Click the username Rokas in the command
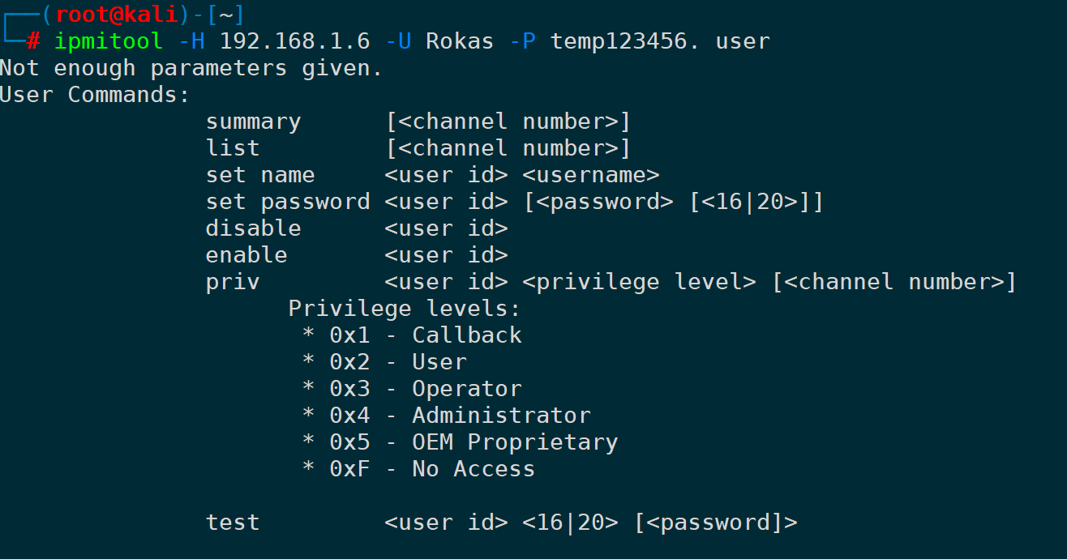Viewport: 1067px width, 559px height. 459,41
